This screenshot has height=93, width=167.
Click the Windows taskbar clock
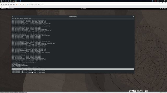point(162,1)
